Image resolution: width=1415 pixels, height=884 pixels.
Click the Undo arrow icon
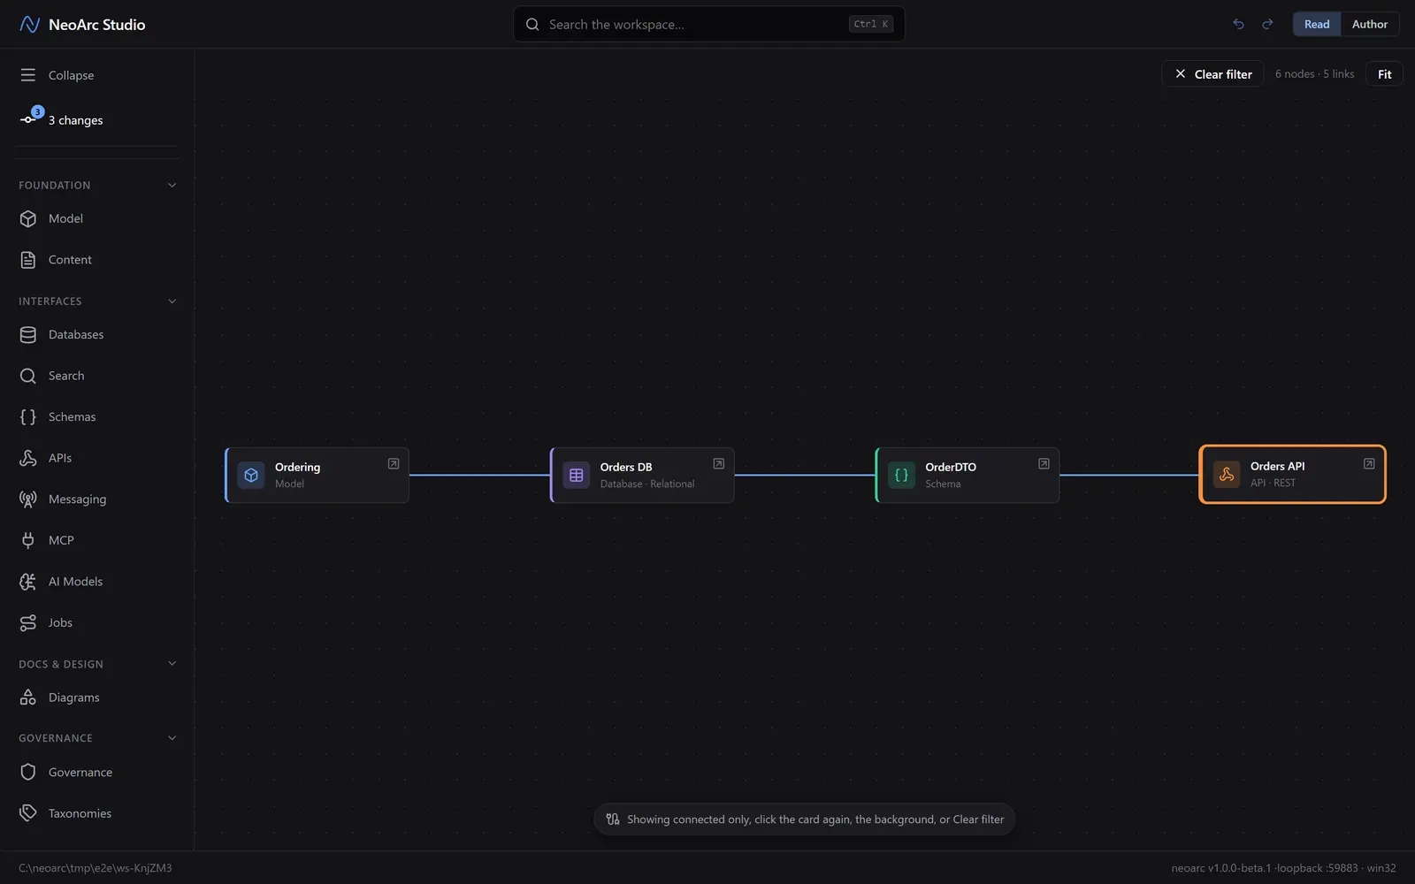1238,24
